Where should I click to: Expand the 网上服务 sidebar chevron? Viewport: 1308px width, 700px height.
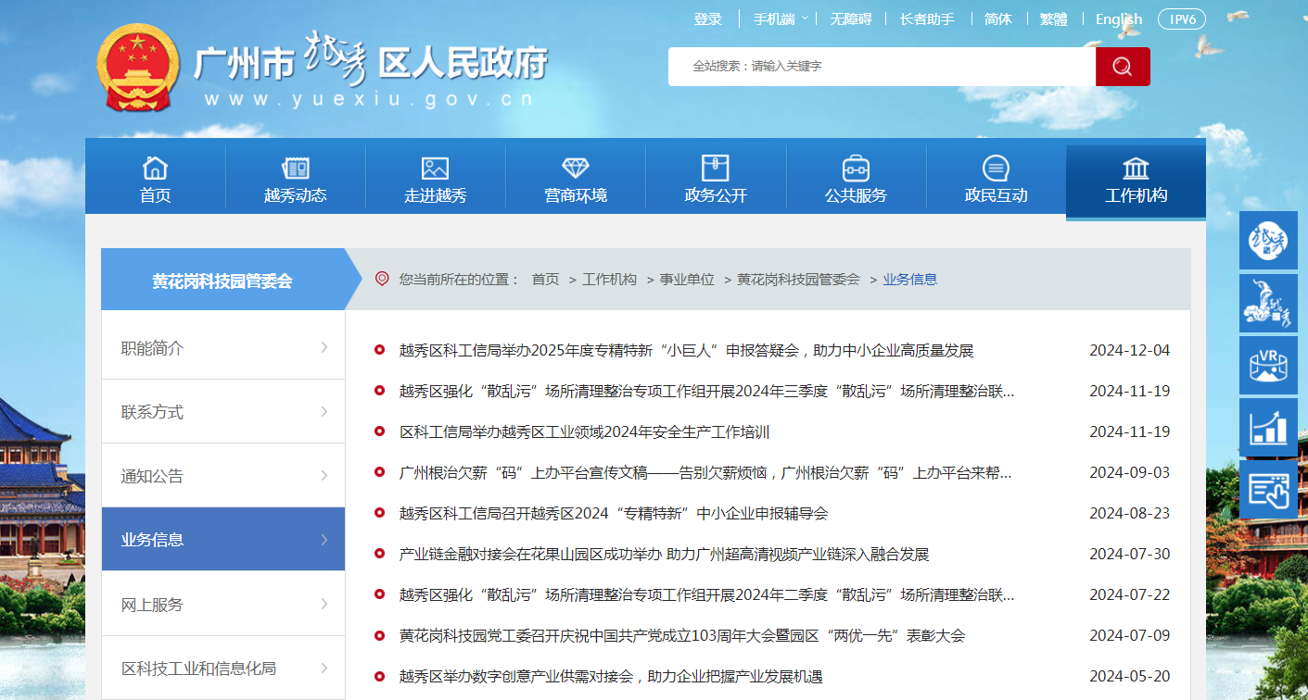click(x=324, y=604)
